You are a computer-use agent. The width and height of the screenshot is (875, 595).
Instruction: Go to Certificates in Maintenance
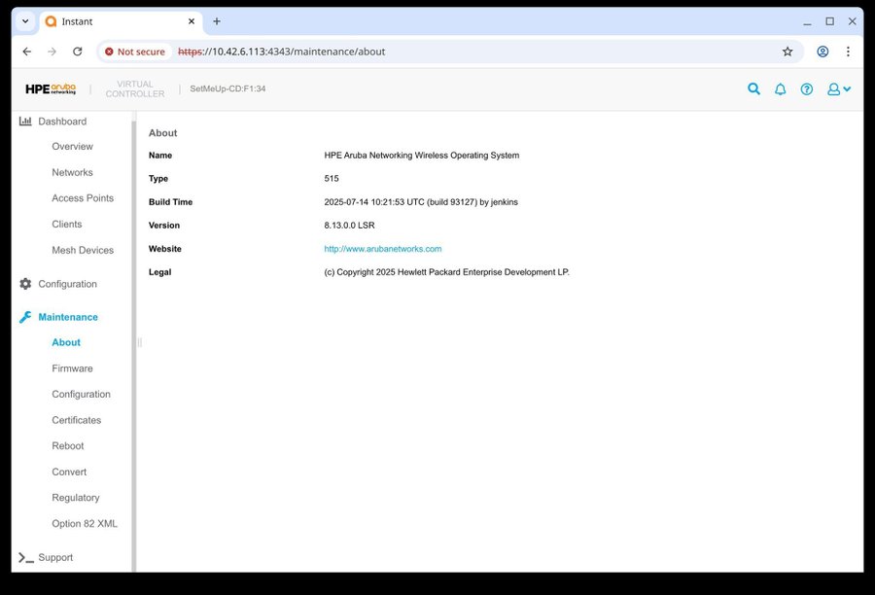[76, 420]
